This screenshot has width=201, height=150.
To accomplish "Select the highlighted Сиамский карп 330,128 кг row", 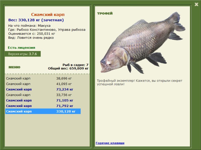I will (x=43, y=111).
